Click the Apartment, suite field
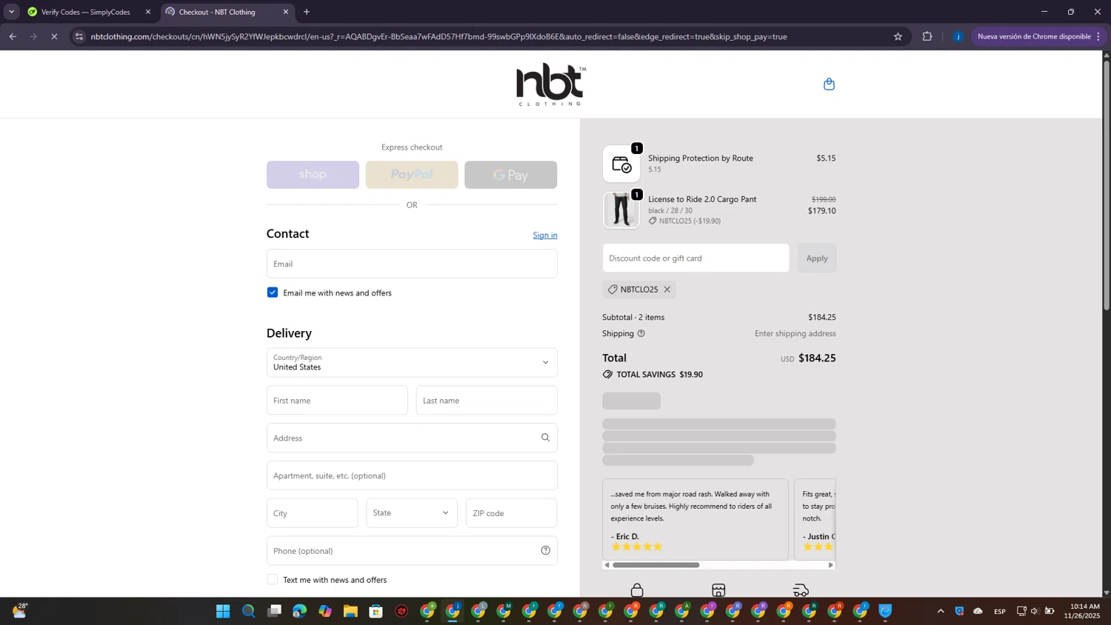Image resolution: width=1111 pixels, height=625 pixels. [x=412, y=475]
